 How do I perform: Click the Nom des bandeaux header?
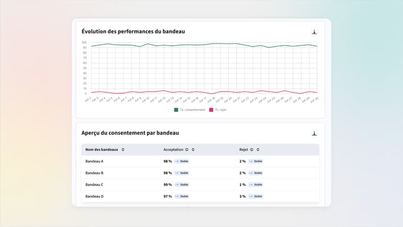102,150
